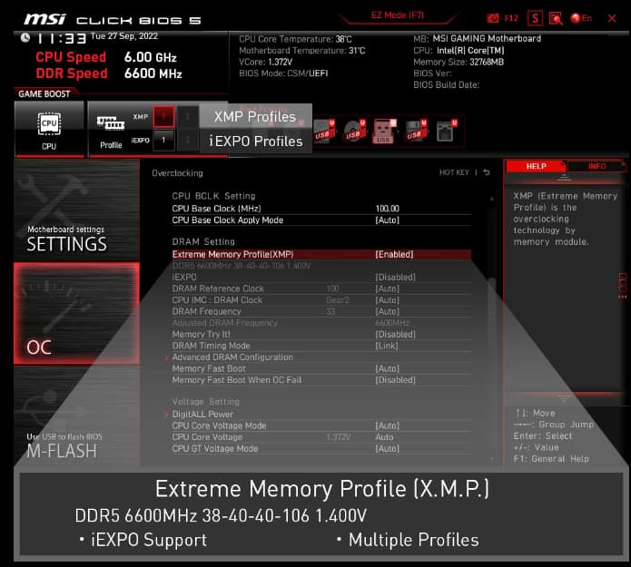Open CPU Base Clock Apply Mode Auto option
The width and height of the screenshot is (631, 567).
coord(387,220)
